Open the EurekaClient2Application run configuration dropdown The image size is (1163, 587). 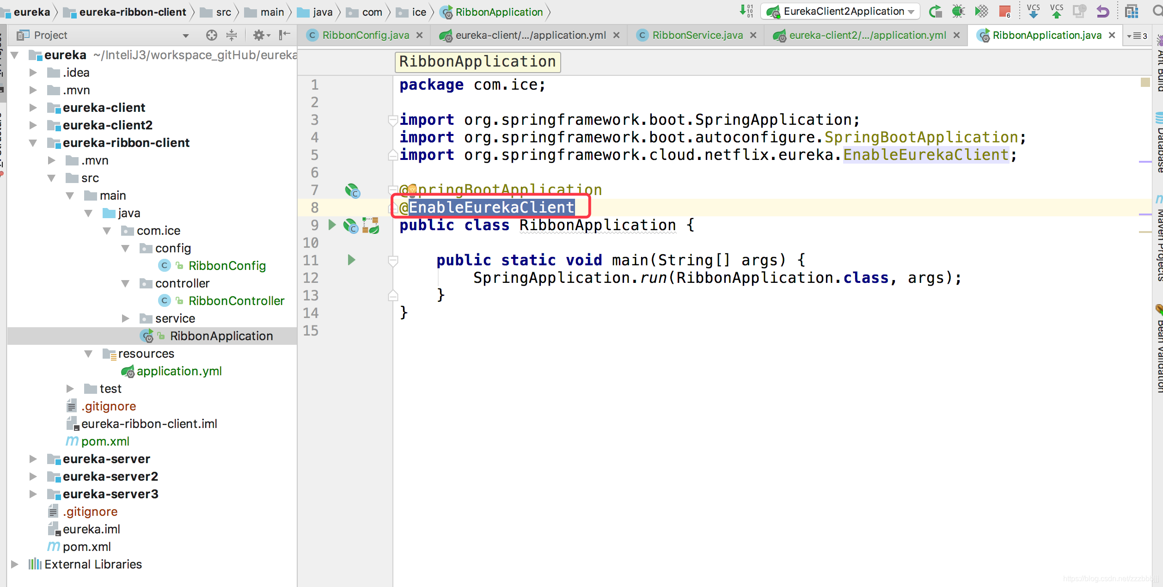tap(841, 12)
